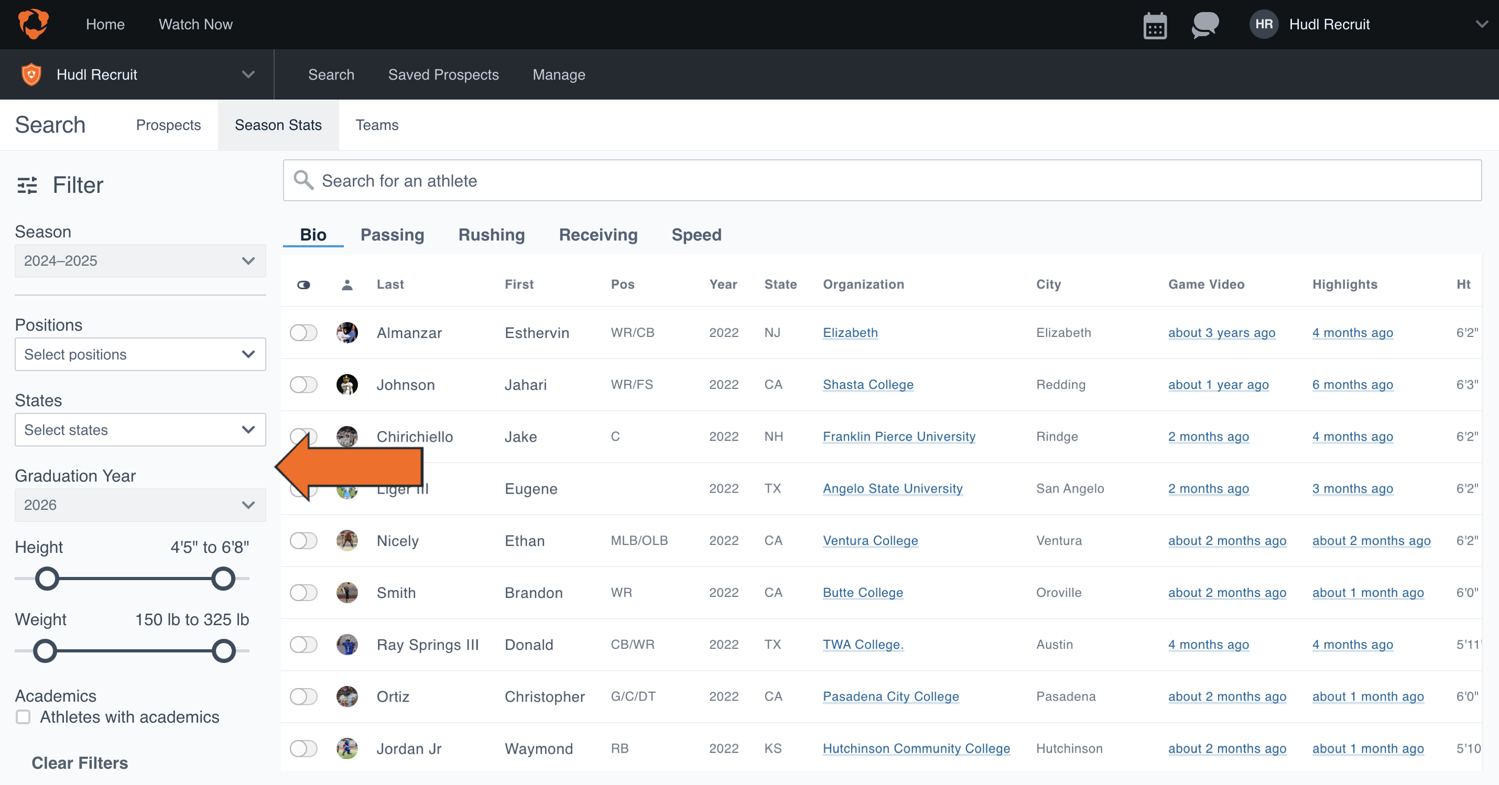Toggle the switch for Brandon Smith row

tap(303, 592)
